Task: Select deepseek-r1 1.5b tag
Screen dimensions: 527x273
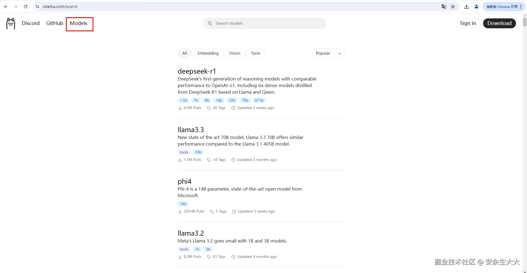Action: point(184,100)
